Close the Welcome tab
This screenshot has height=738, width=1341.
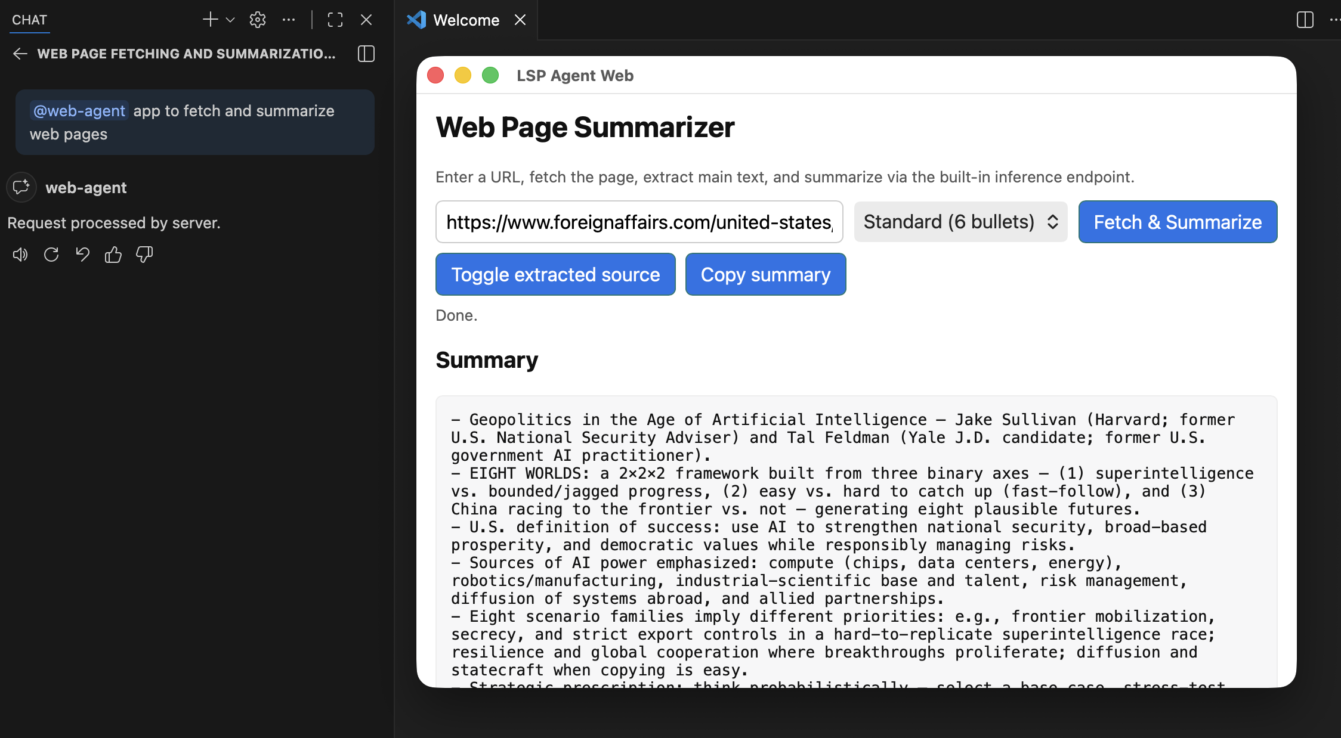point(520,20)
